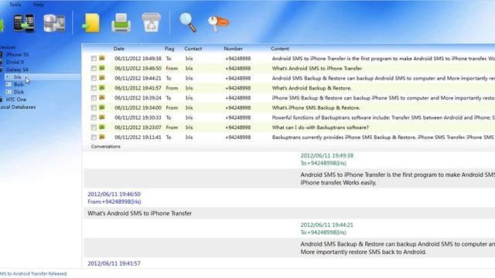This screenshot has height=278, width=495.
Task: Check the box for 19:11:41 message
Action: (x=94, y=137)
